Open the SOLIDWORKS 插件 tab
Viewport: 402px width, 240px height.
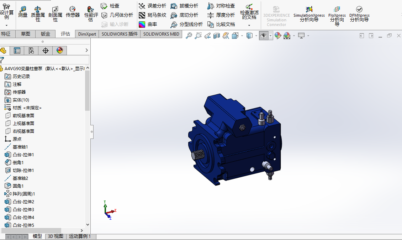pos(120,34)
